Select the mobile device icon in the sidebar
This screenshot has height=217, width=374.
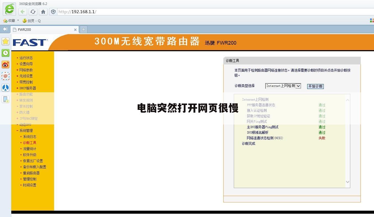[5, 99]
